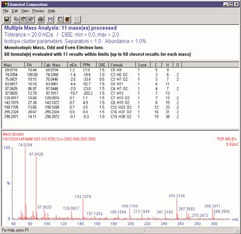Click the Score column header
241x234 pixels.
coord(143,65)
